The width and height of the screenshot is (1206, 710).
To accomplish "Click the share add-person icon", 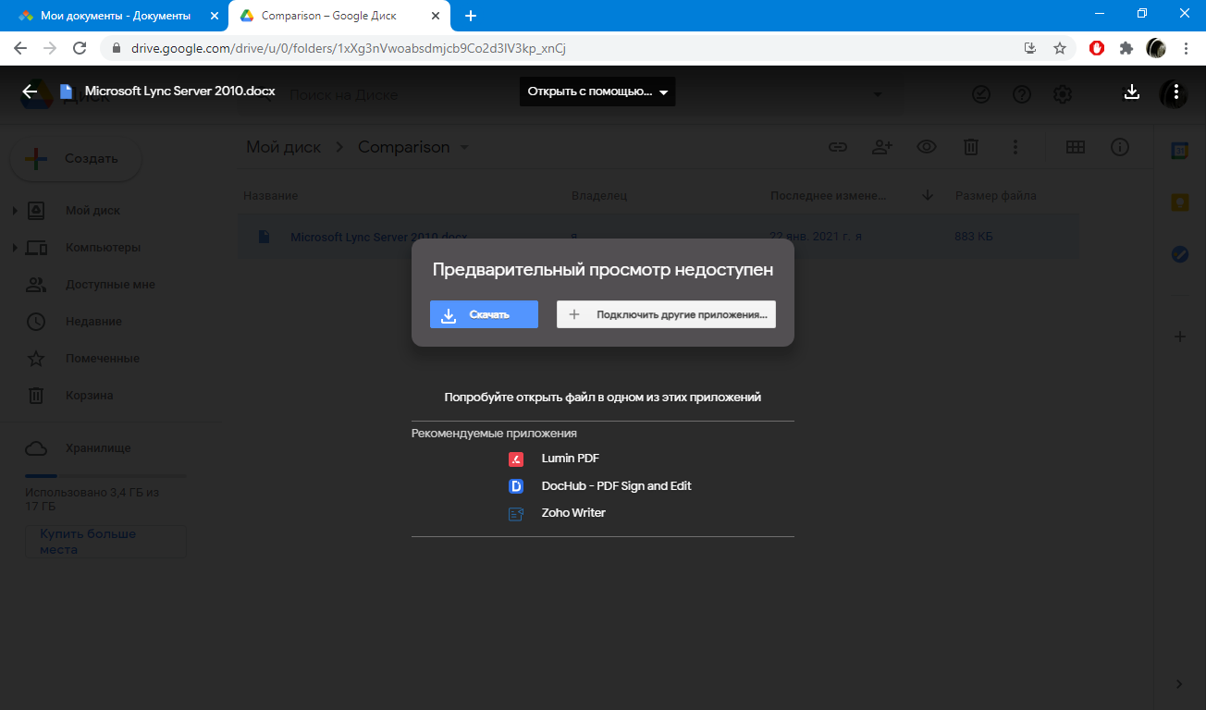I will point(882,147).
